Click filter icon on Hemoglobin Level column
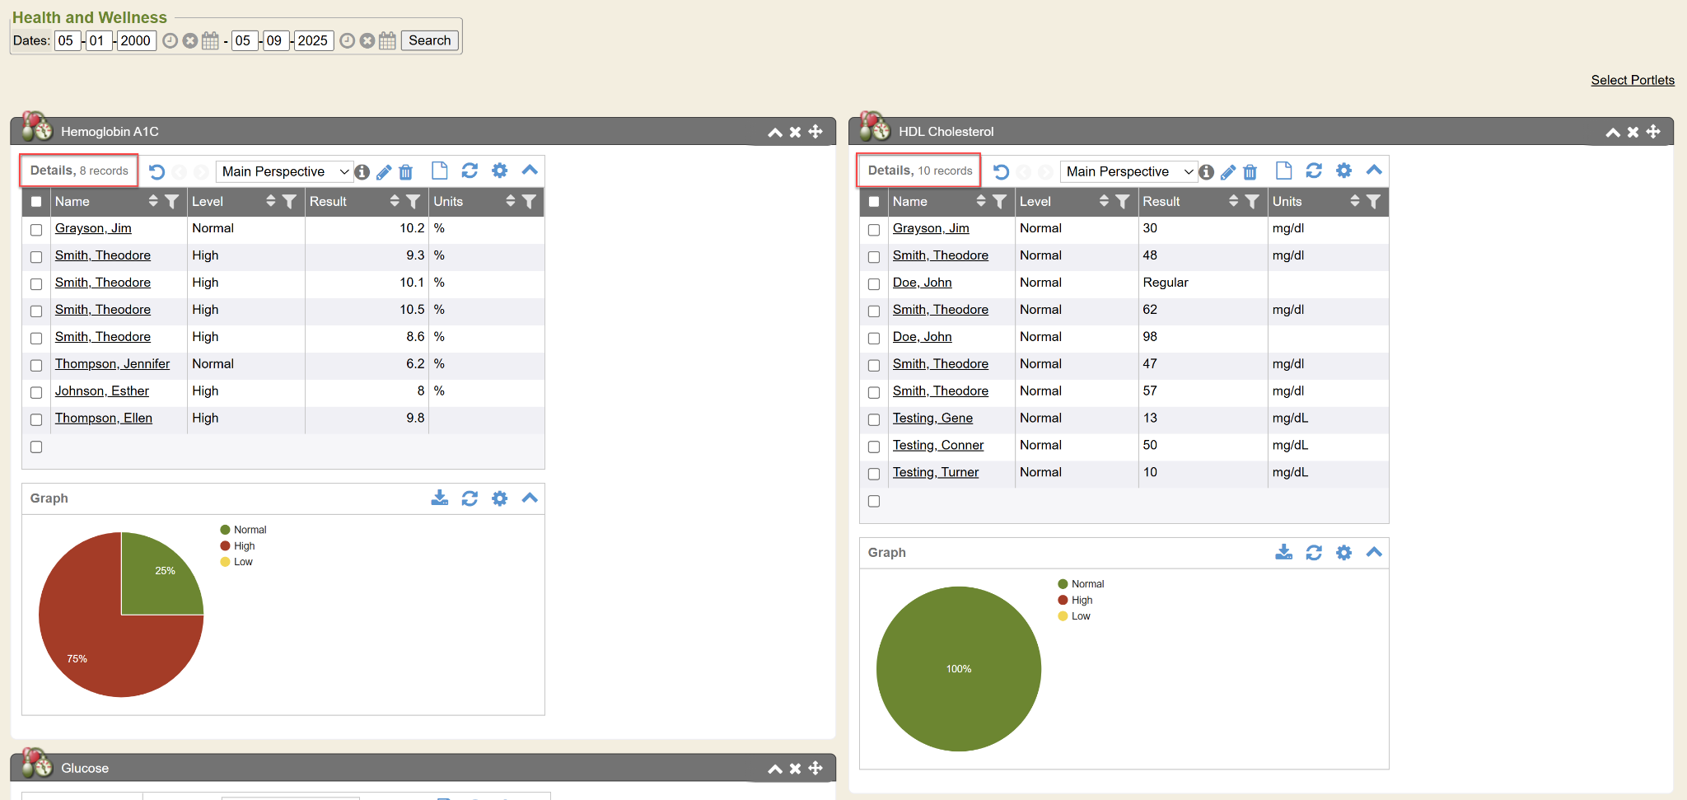The image size is (1687, 800). tap(289, 201)
